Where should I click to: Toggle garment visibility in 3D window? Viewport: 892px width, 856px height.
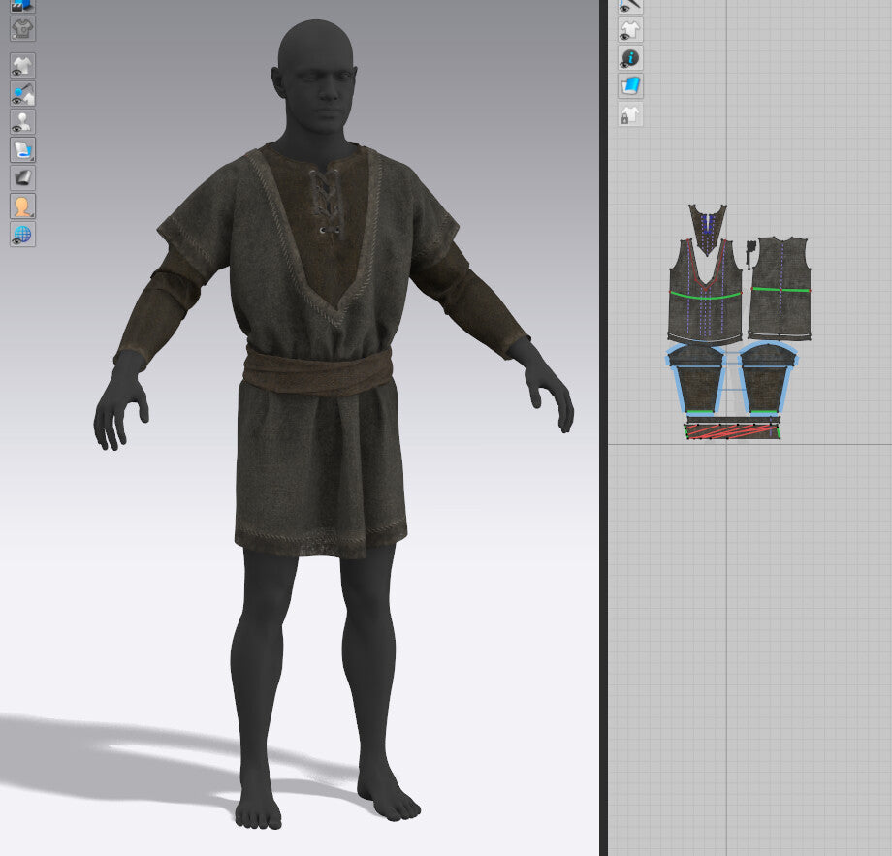point(22,65)
